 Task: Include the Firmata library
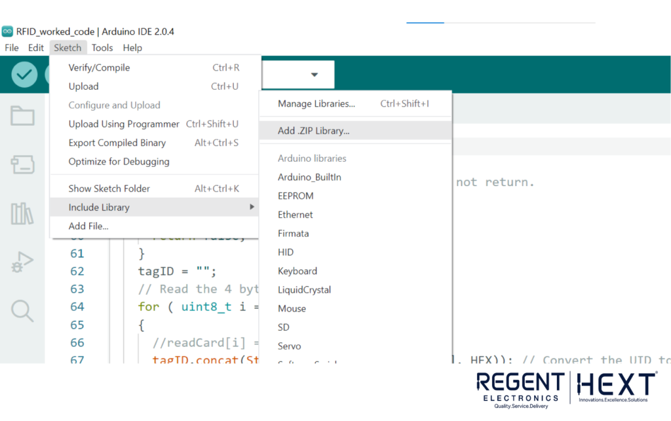pyautogui.click(x=355, y=233)
